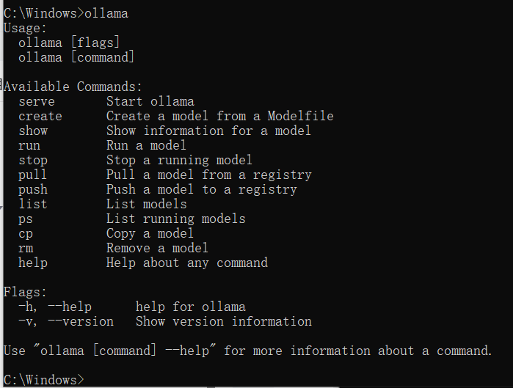Viewport: 513px width, 388px height.
Task: Click the bottom C:\Windows> command prompt
Action: coord(44,380)
